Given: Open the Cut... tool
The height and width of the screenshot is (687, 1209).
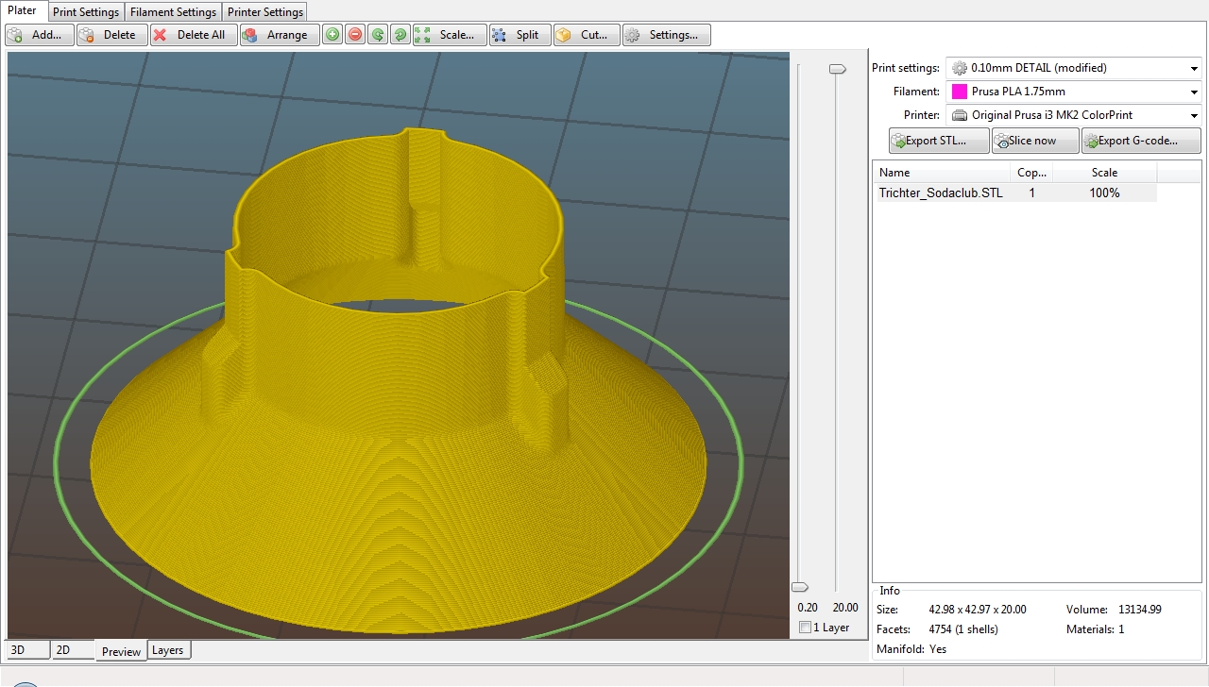Looking at the screenshot, I should pos(587,35).
